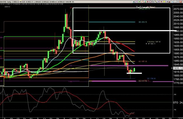The height and width of the screenshot is (119, 183).
Task: Select the orange diagonal trendline tool
Action: tap(142, 2)
